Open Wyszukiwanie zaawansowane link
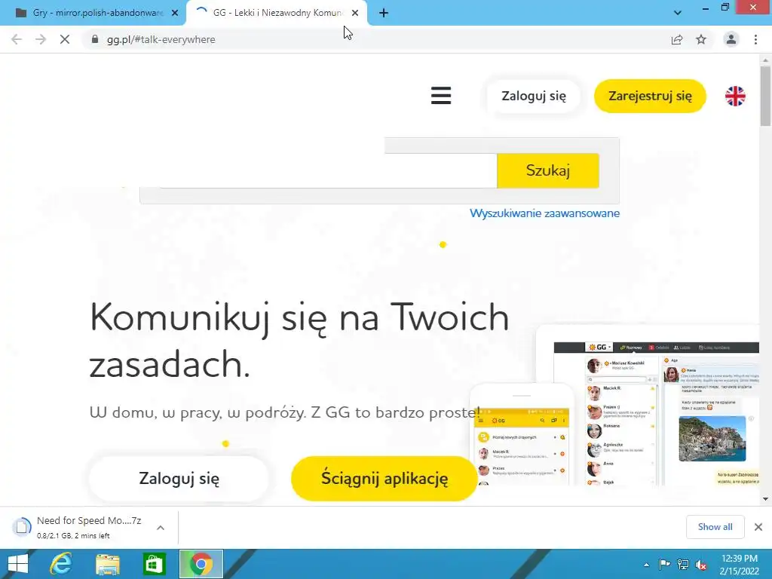Screen dimensions: 772x579 click(544, 213)
